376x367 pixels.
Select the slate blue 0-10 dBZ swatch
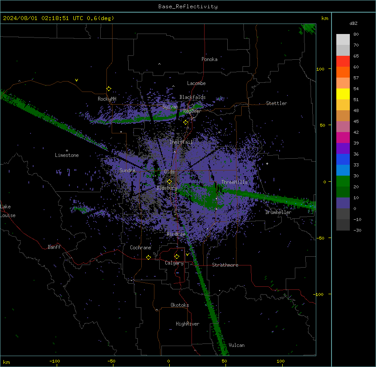(343, 203)
